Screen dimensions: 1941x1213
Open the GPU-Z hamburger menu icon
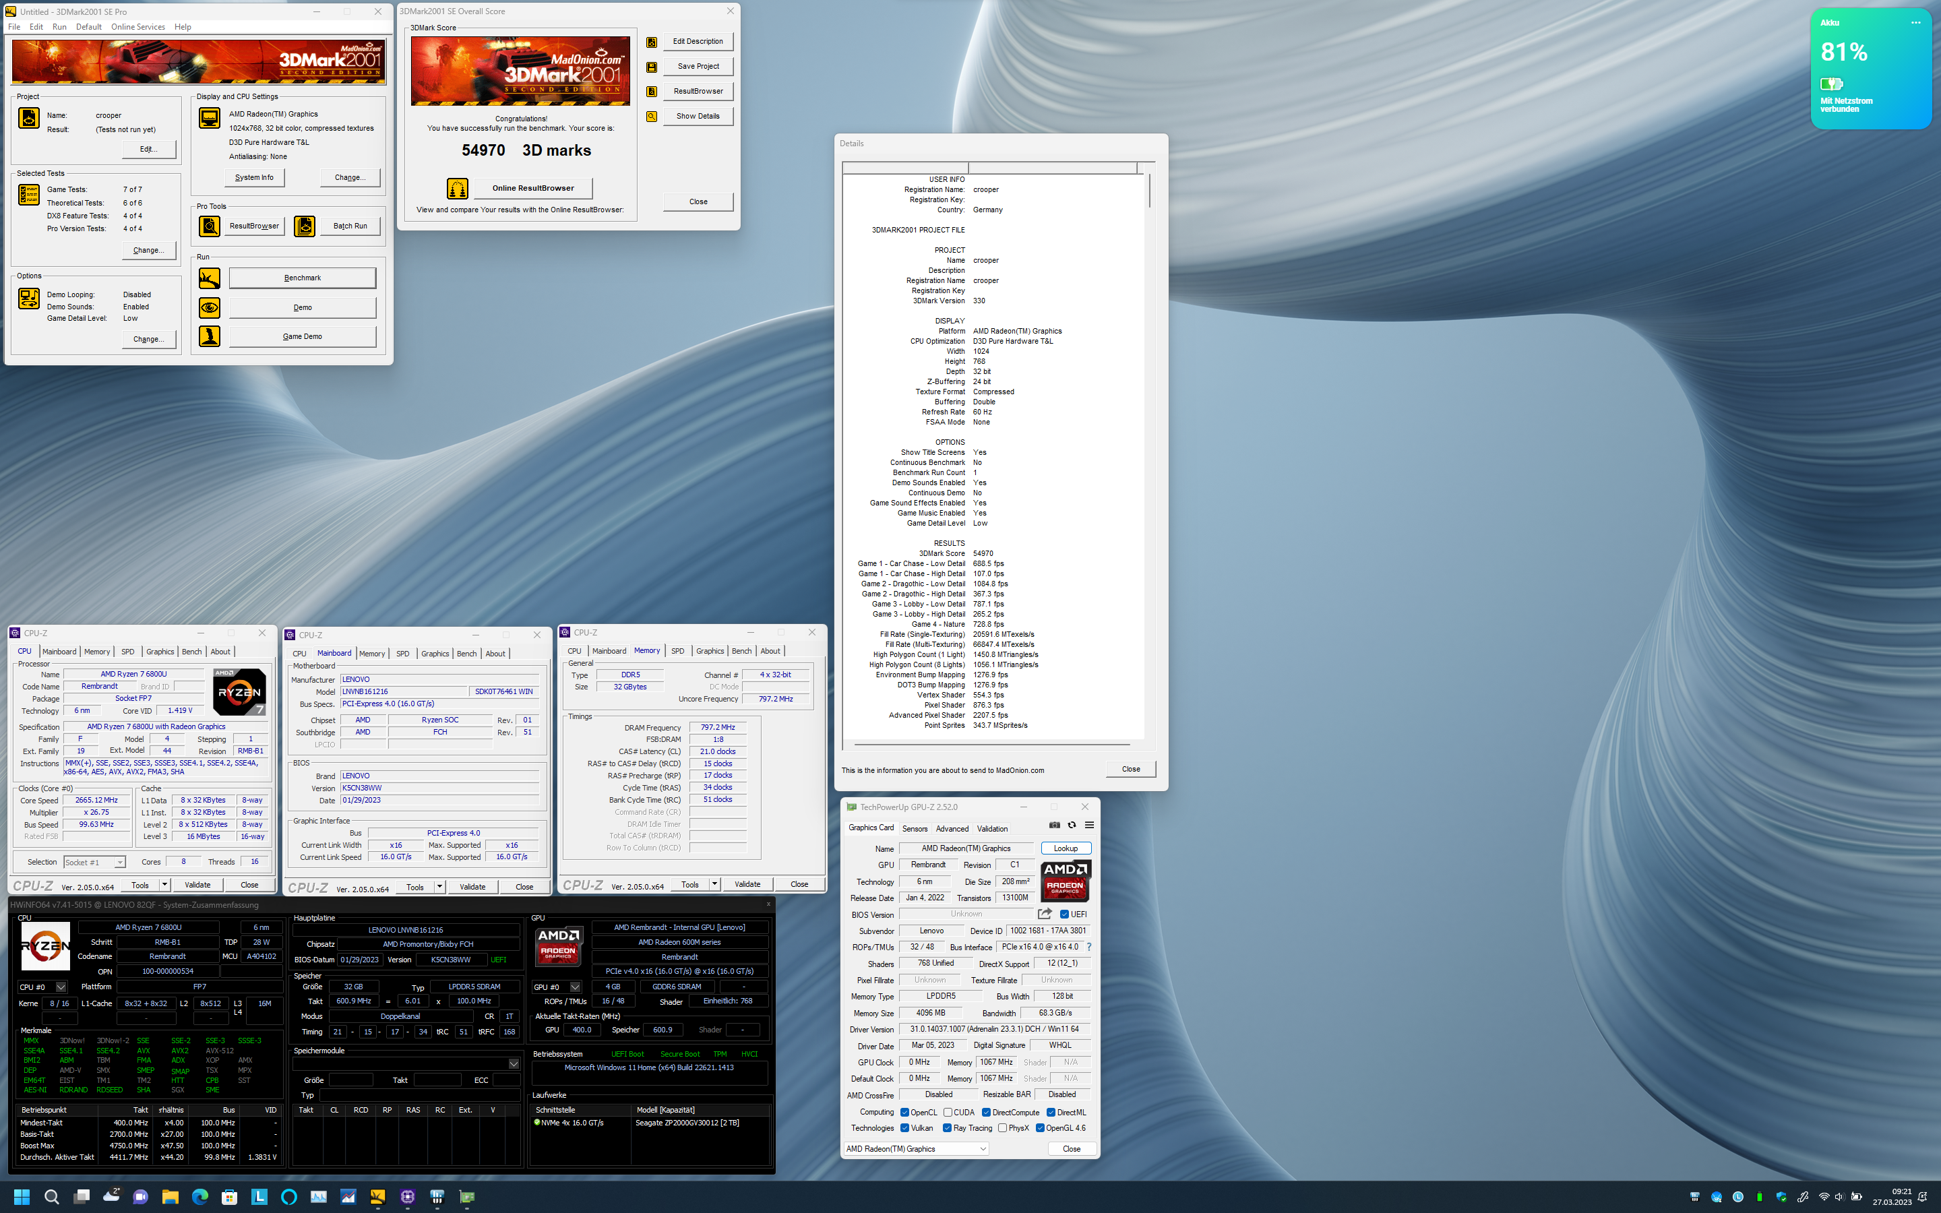tap(1089, 825)
